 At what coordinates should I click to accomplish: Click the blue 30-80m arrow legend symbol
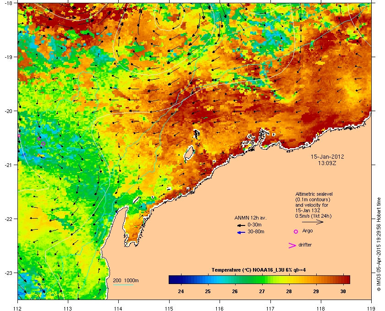pos(241,233)
